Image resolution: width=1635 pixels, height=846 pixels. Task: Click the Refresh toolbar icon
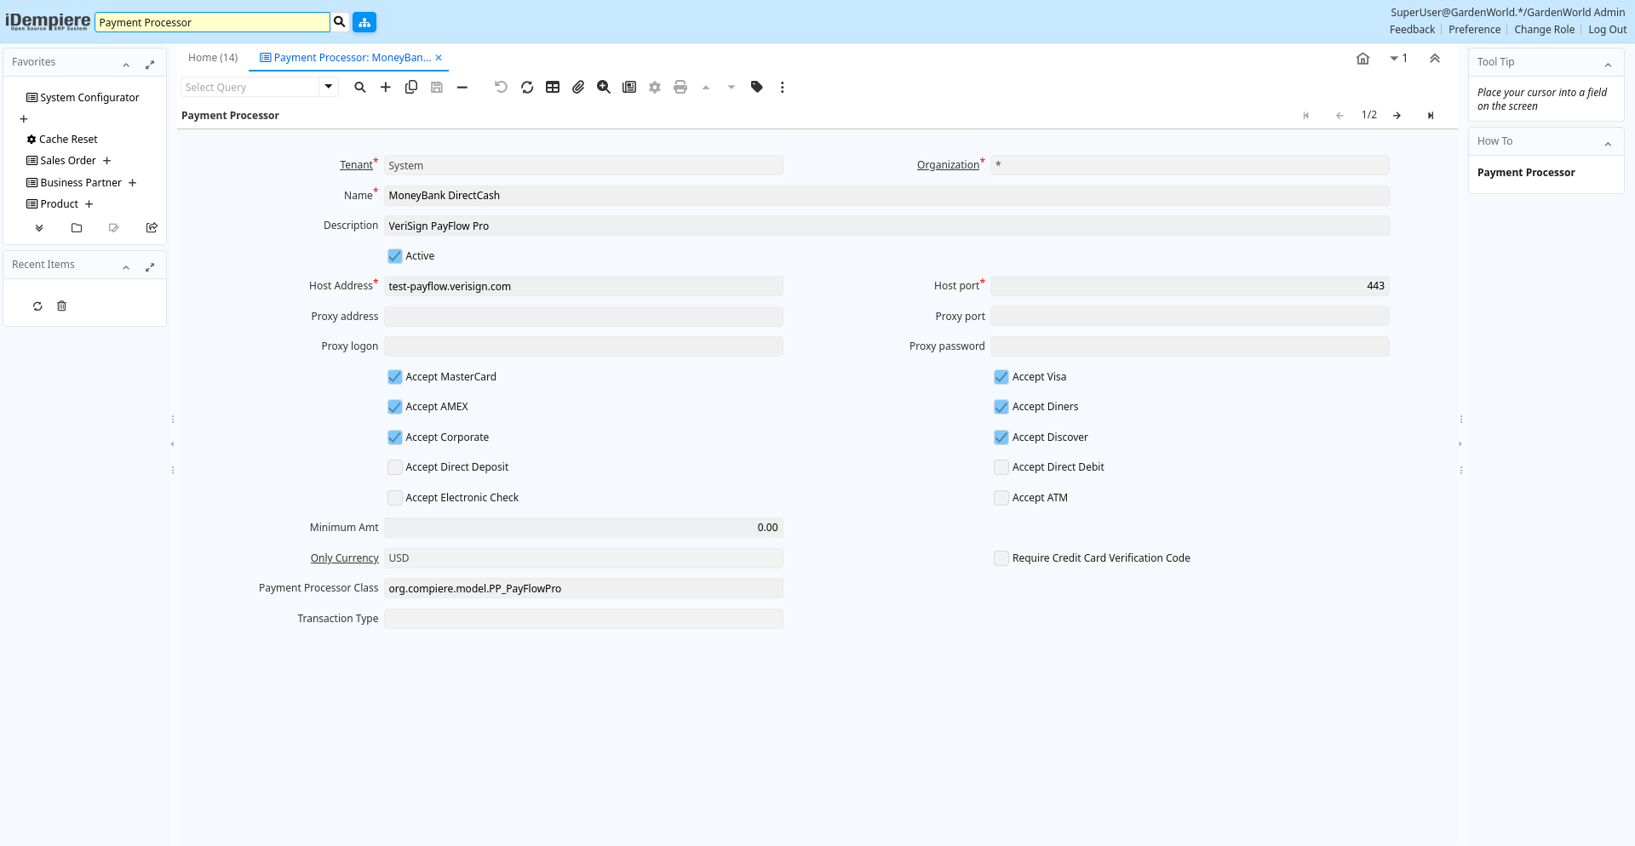pyautogui.click(x=527, y=87)
